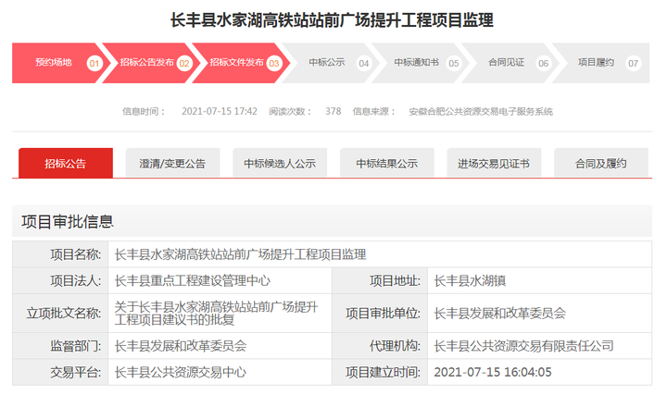
Task: Click the 立项批文名称 value cell
Action: click(x=220, y=313)
